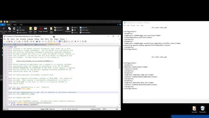Screen dimensions: 209x118
Task: Switch to the Share tab in Explorer
Action: pos(15,25)
